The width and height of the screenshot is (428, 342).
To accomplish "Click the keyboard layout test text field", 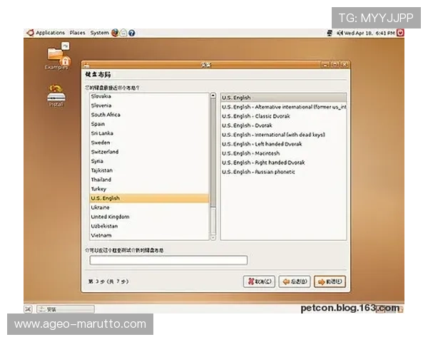I will tap(168, 261).
